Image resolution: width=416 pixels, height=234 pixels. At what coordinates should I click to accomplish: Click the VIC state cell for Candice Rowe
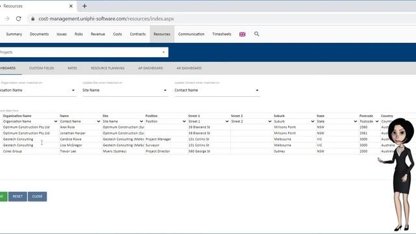[x=337, y=139]
